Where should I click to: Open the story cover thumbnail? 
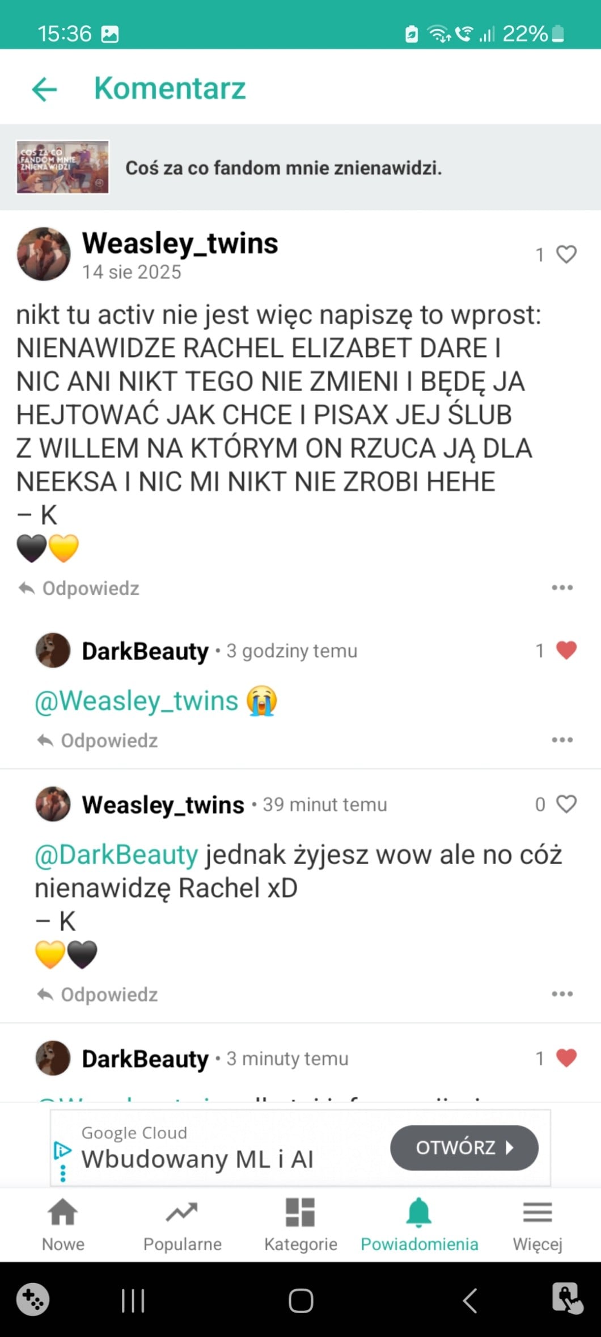[62, 167]
